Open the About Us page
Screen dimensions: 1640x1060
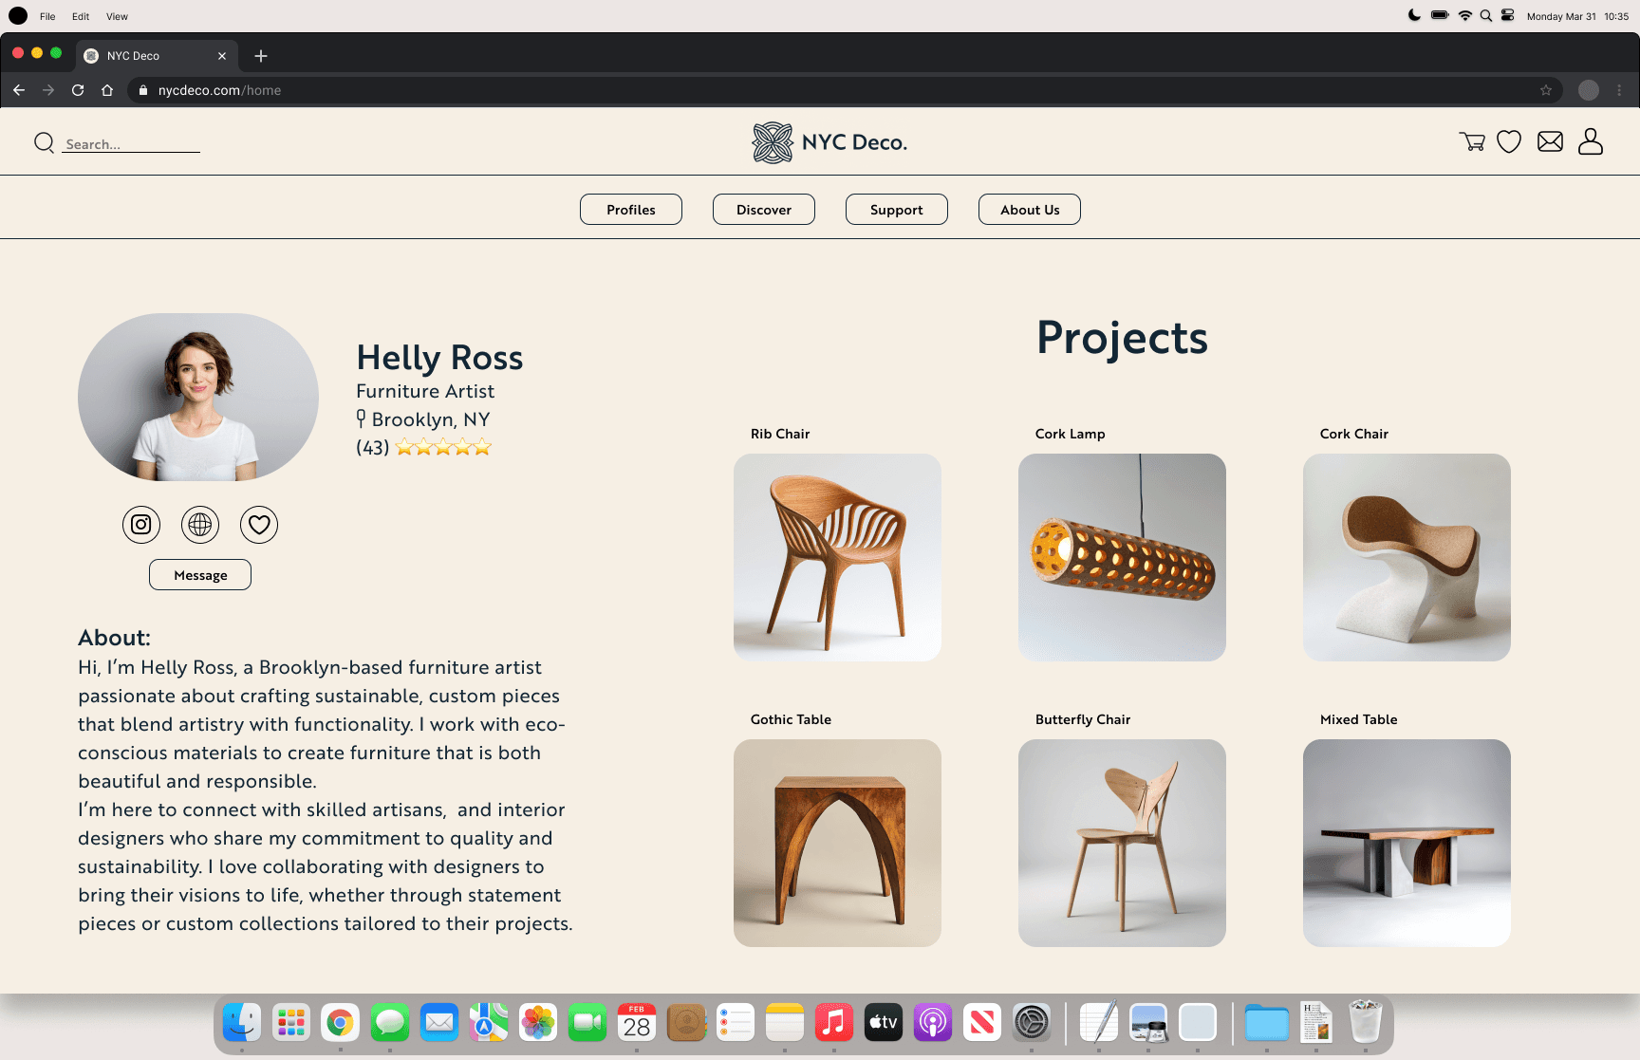(x=1030, y=210)
